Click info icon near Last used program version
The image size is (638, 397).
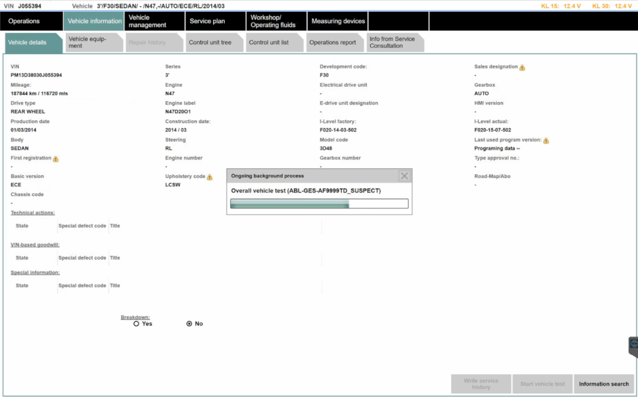point(546,140)
